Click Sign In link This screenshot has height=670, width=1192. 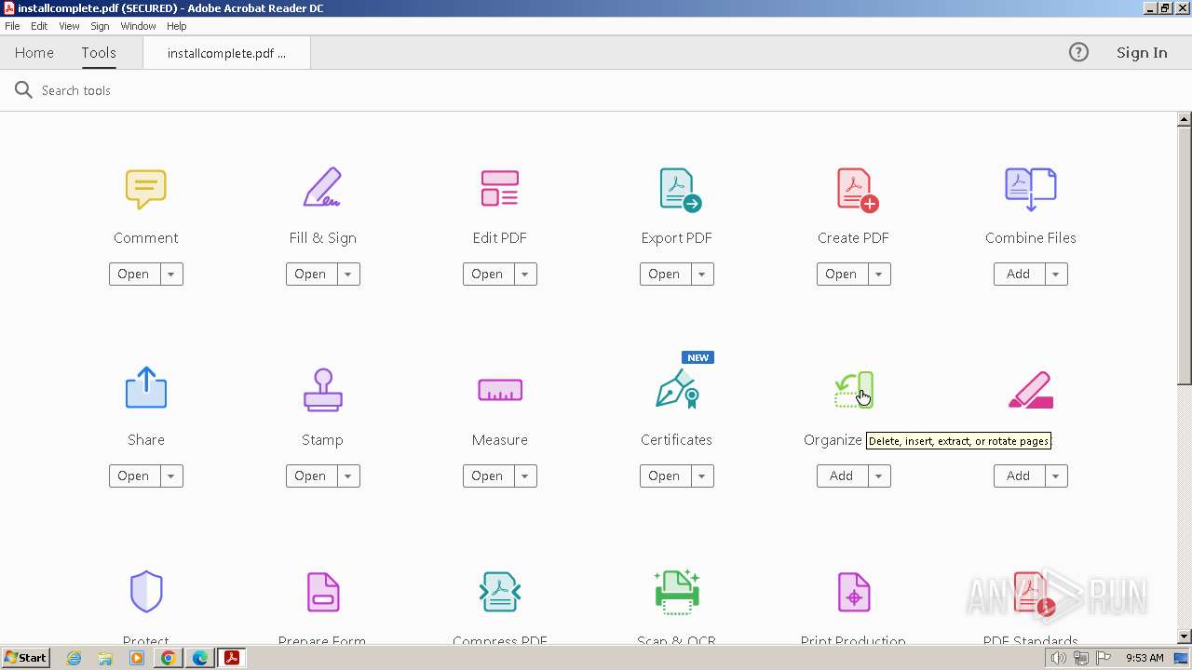pos(1142,53)
